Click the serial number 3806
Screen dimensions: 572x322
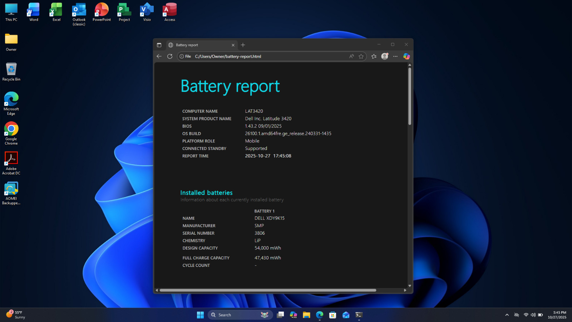pos(260,233)
